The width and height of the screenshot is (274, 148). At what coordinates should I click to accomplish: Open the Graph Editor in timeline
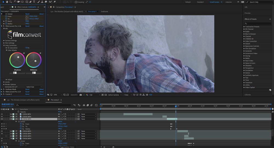point(96,105)
